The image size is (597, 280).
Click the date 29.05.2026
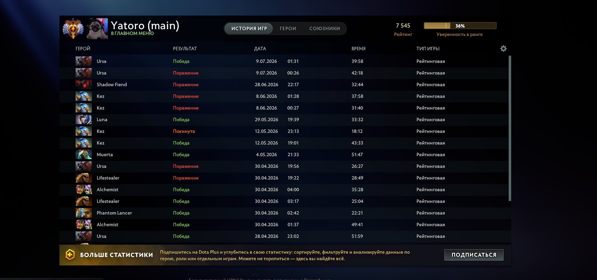coord(267,120)
